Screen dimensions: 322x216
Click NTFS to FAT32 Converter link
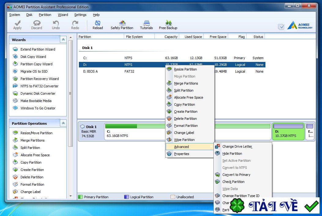[x=39, y=86]
